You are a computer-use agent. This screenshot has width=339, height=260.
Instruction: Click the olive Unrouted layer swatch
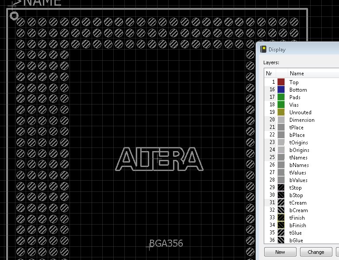point(281,112)
